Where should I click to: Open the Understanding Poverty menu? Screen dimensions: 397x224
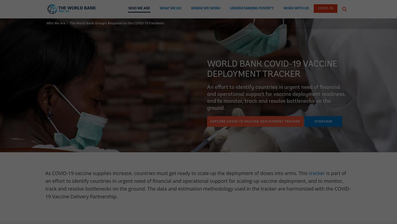click(x=252, y=9)
